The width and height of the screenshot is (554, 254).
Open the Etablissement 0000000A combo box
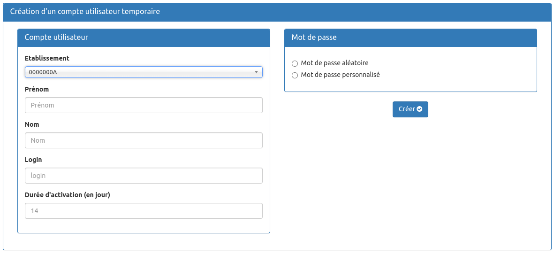coord(144,72)
